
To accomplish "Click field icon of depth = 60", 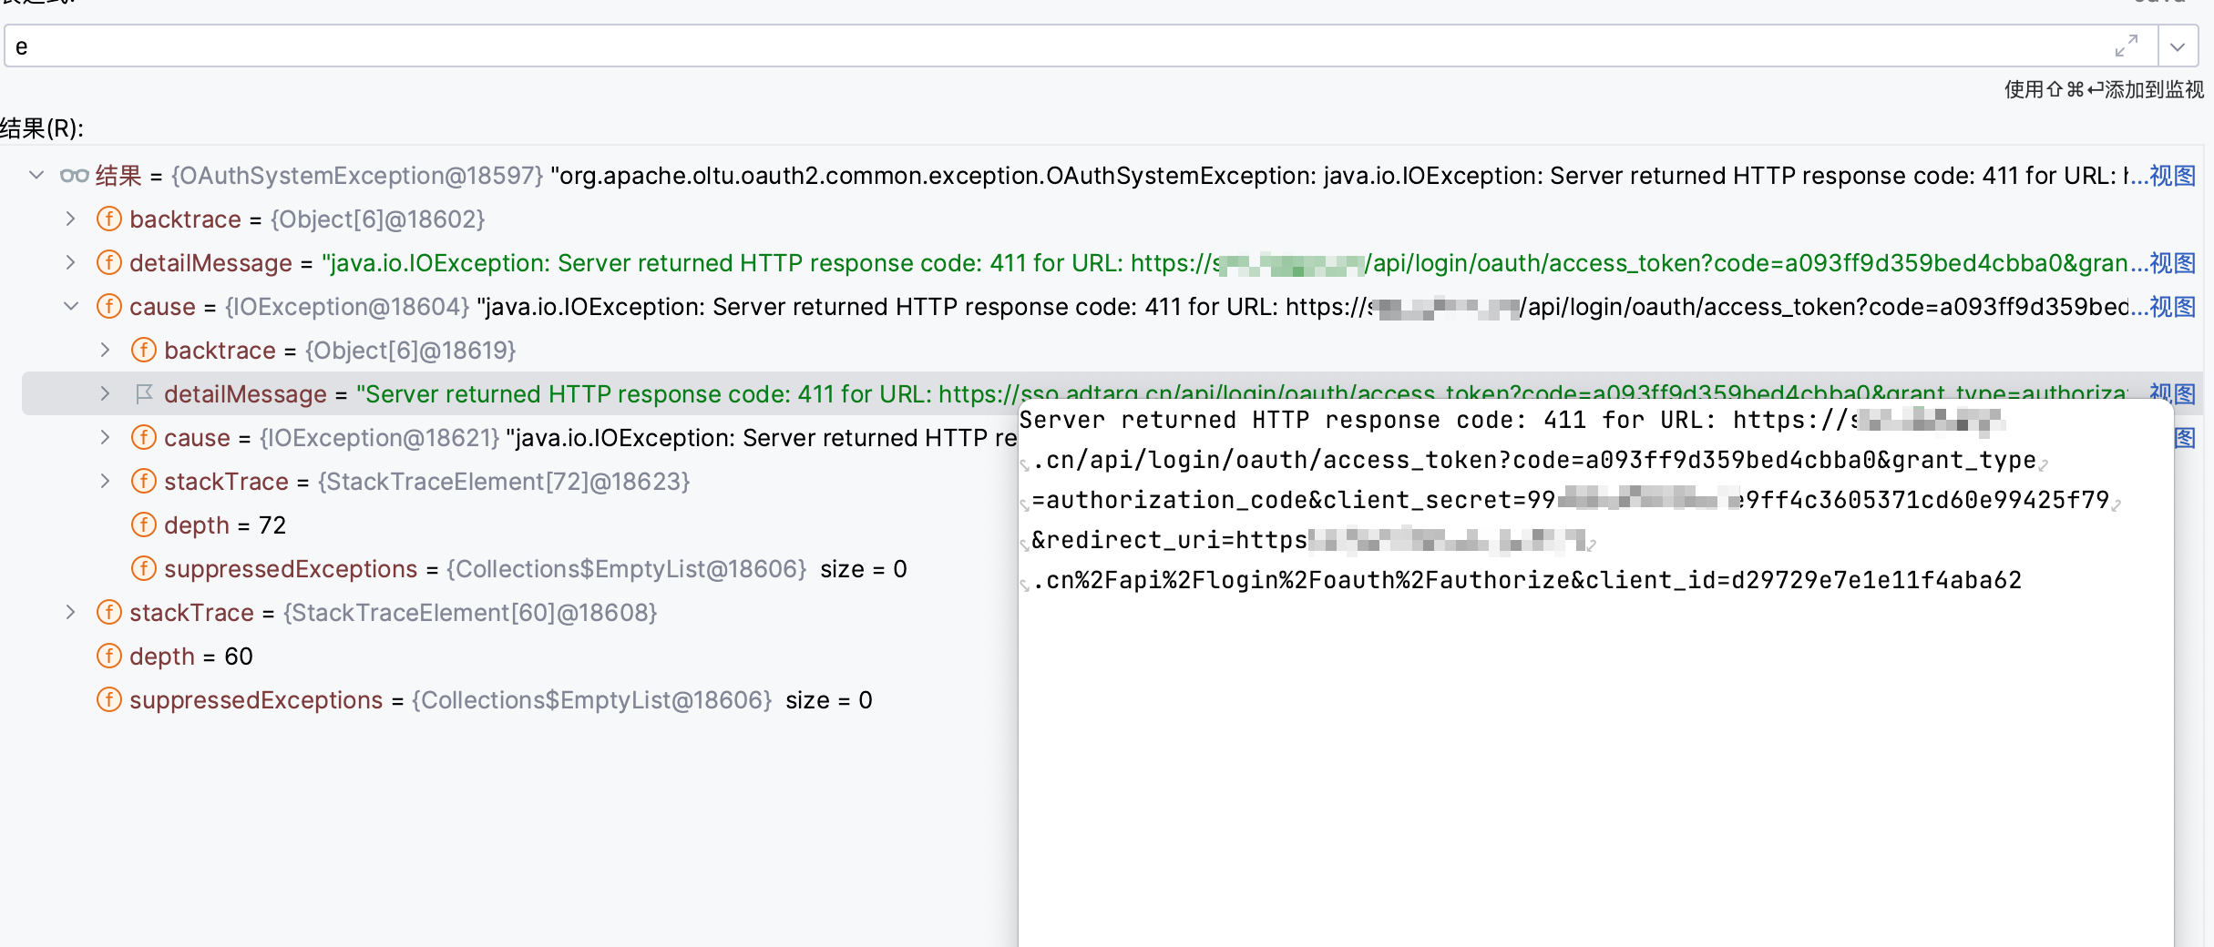I will 108,656.
